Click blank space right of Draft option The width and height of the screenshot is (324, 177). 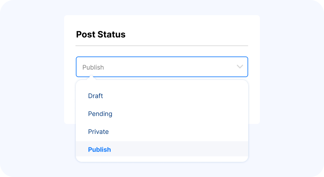pos(176,96)
